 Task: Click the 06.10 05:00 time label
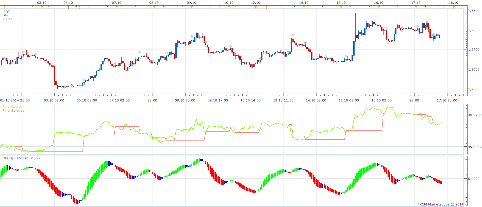click(87, 100)
